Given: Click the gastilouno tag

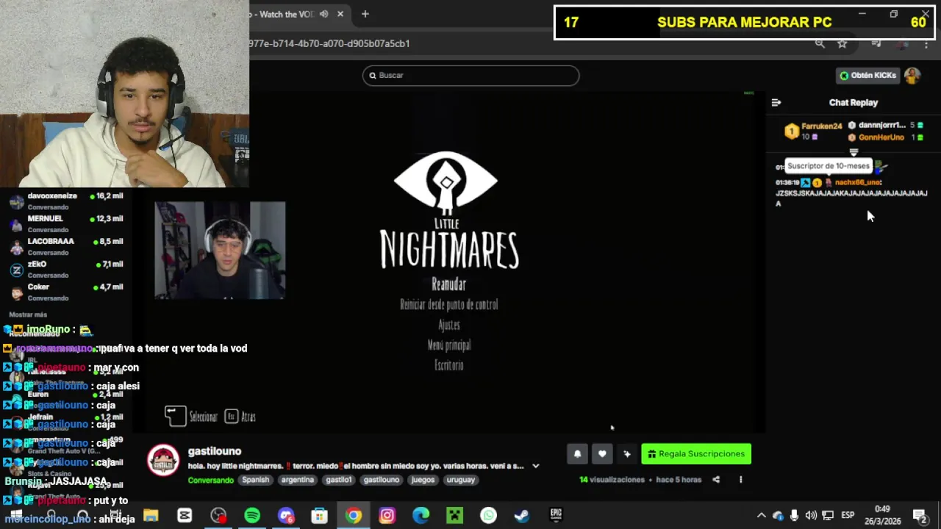Looking at the screenshot, I should pos(382,480).
